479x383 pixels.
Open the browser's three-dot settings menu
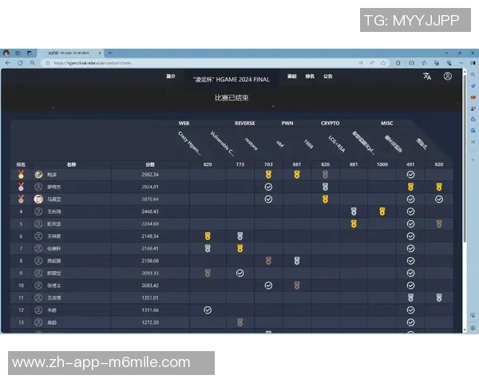click(x=461, y=62)
